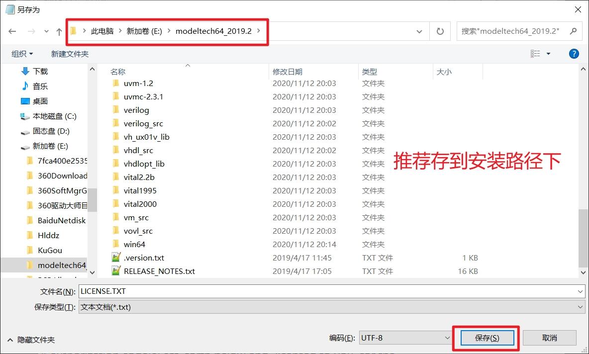Image resolution: width=589 pixels, height=354 pixels.
Task: Select 新加卷 (E:) in the breadcrumb
Action: (x=144, y=31)
